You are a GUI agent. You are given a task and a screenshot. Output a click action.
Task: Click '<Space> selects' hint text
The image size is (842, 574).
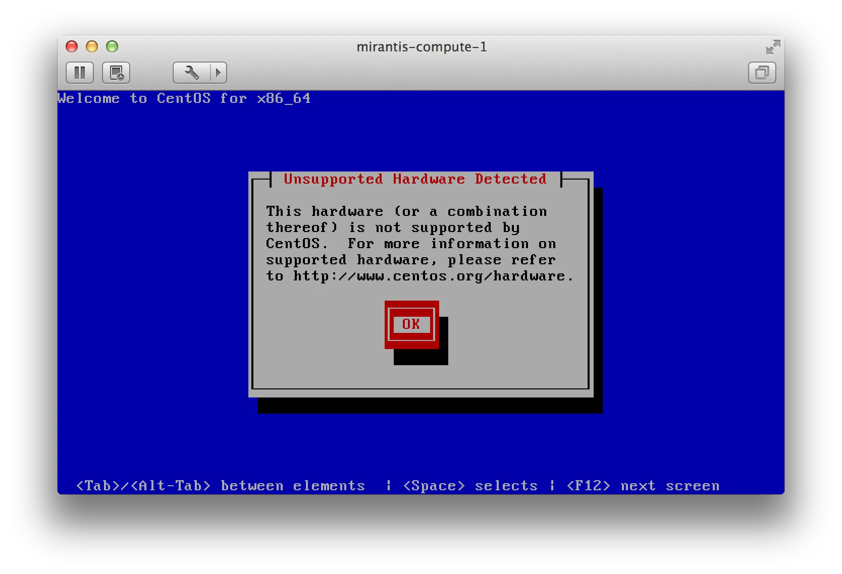470,486
